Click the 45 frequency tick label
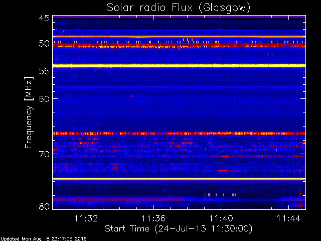Screen dimensions: 321x241 click(44, 18)
